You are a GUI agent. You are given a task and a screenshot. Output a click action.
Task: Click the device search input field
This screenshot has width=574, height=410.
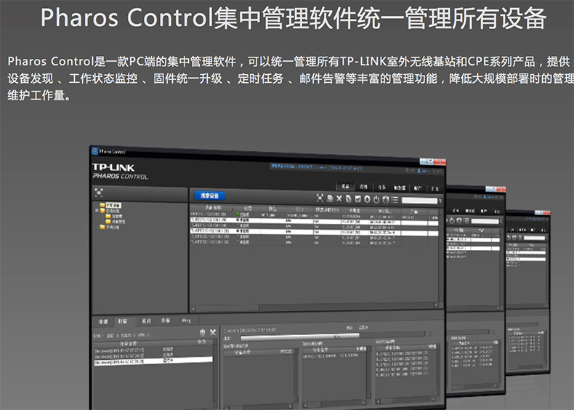[x=417, y=201]
